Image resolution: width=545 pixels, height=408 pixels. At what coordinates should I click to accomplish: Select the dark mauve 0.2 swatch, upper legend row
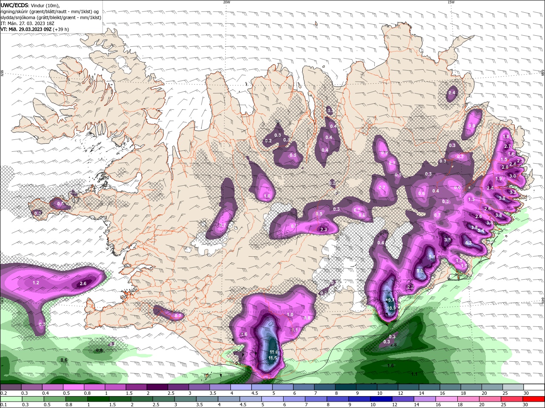[11, 388]
